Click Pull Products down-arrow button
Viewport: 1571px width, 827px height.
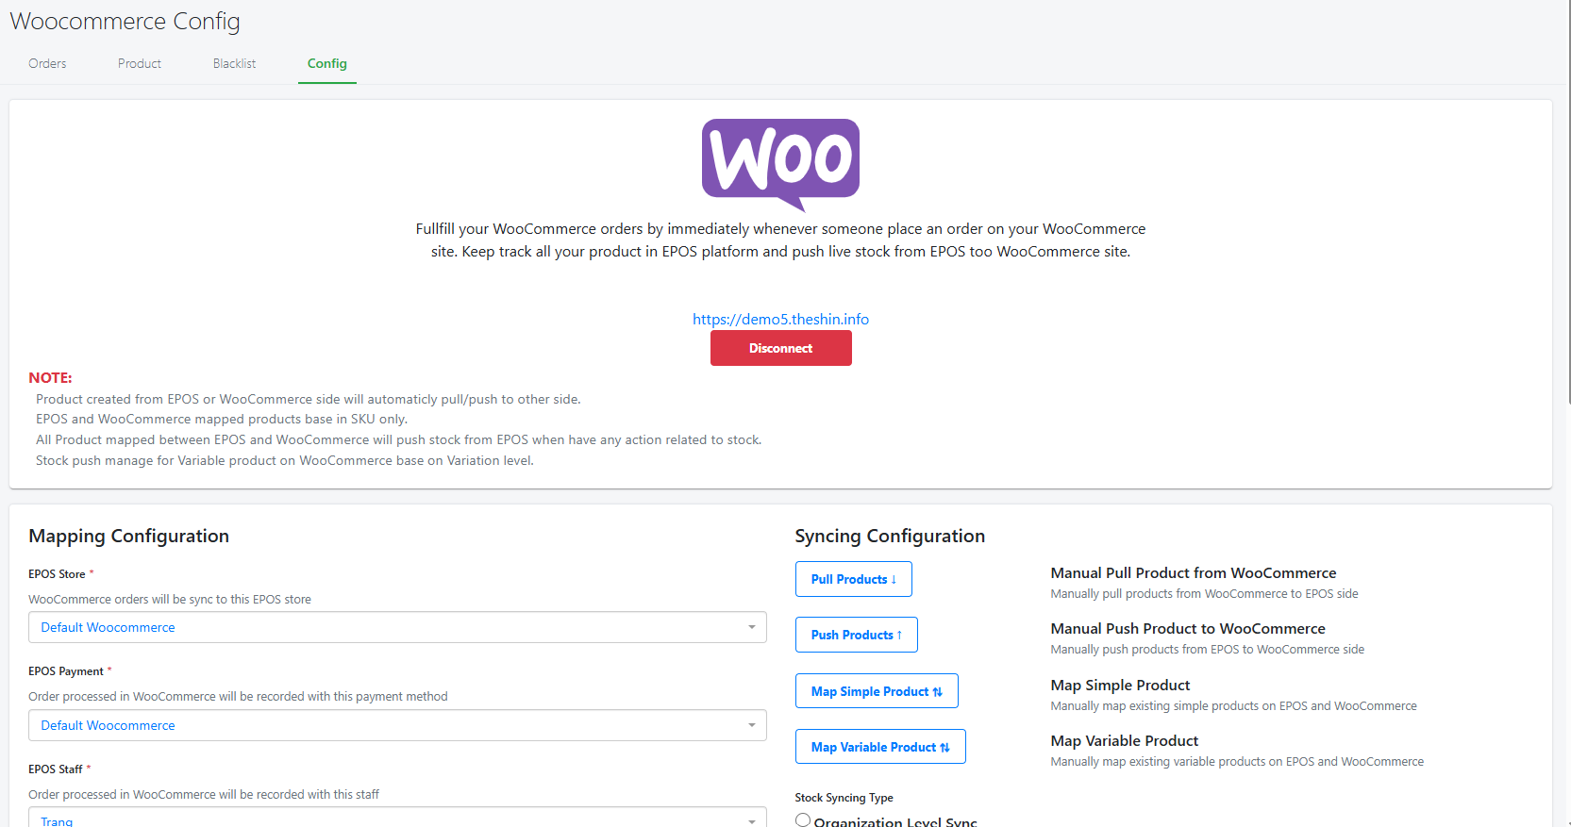(853, 579)
